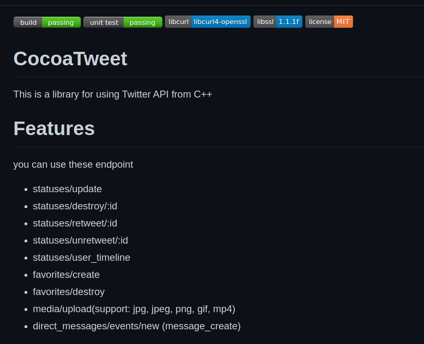Open the license MIT badge
424x344 pixels.
pyautogui.click(x=329, y=22)
